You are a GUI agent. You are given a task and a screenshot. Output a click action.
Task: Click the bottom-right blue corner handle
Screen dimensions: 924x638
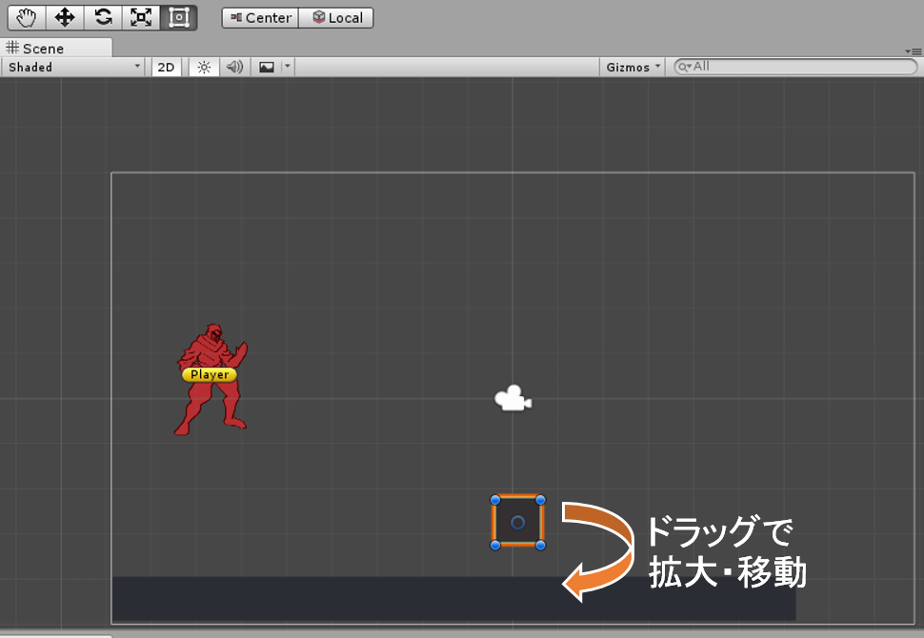click(x=540, y=546)
